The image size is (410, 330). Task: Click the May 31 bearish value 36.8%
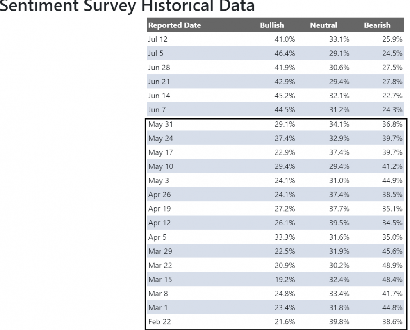[x=392, y=124]
